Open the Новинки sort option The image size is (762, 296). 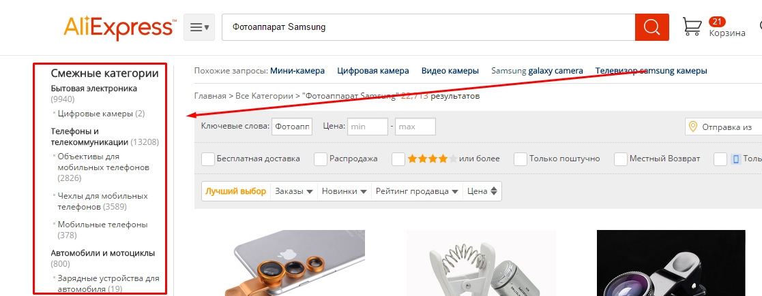click(344, 191)
